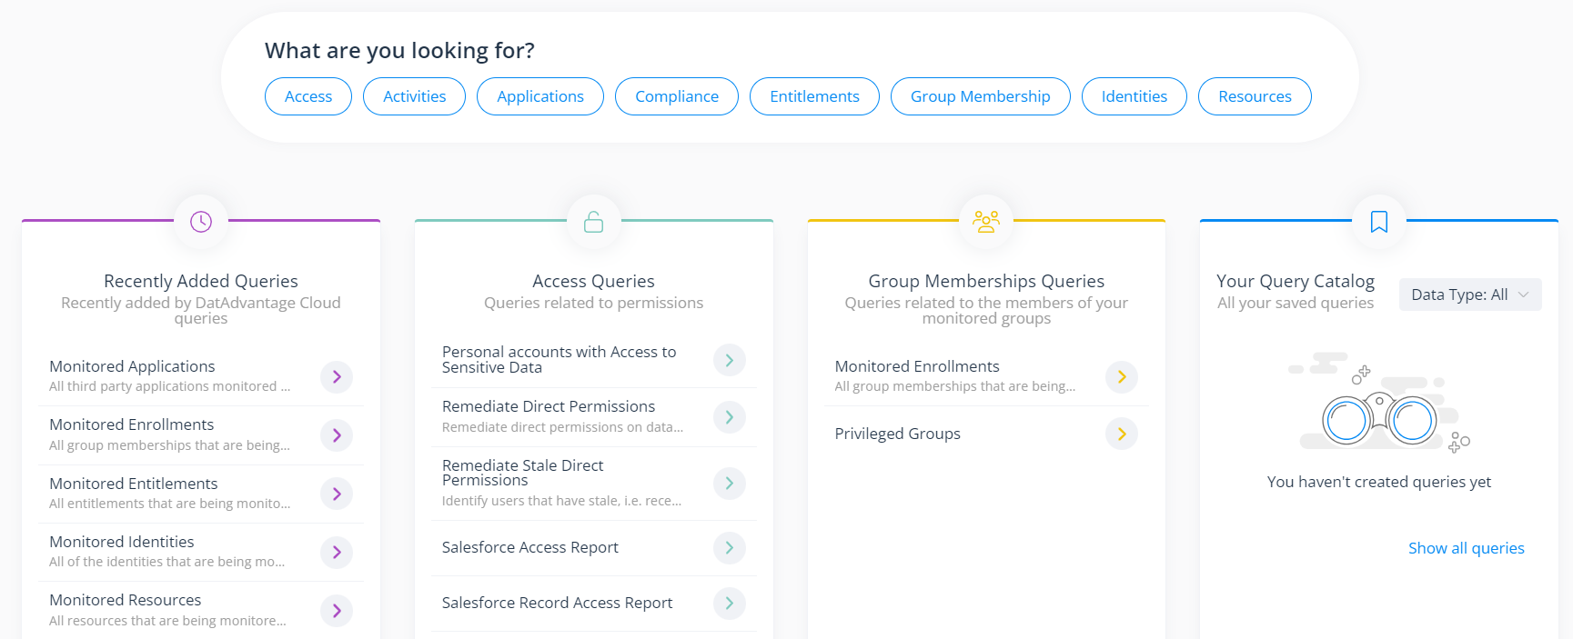
Task: Open Monitored Applications using its arrow icon
Action: click(336, 376)
